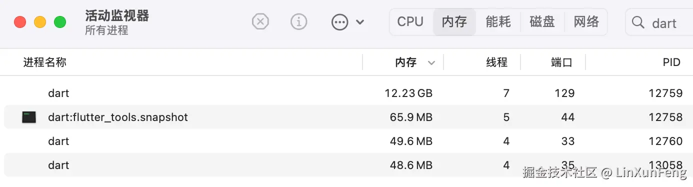Image resolution: width=693 pixels, height=187 pixels.
Task: Select the dart process using 12.23 GB
Action: point(346,93)
